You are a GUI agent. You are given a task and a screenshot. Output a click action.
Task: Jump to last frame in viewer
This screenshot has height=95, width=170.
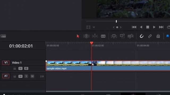(161, 27)
